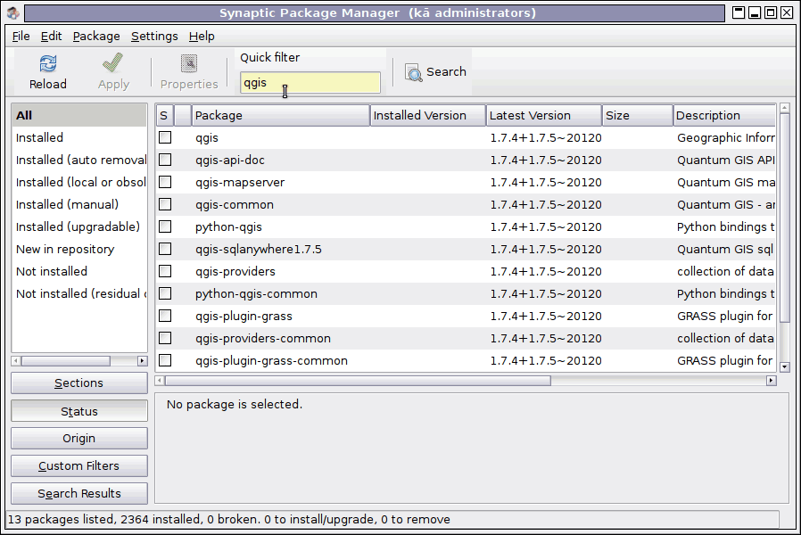
Task: Mark the qgis-common checkbox
Action: point(165,204)
